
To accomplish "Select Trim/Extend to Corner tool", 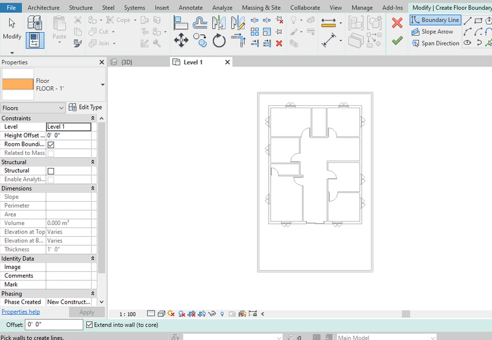I will [x=238, y=40].
